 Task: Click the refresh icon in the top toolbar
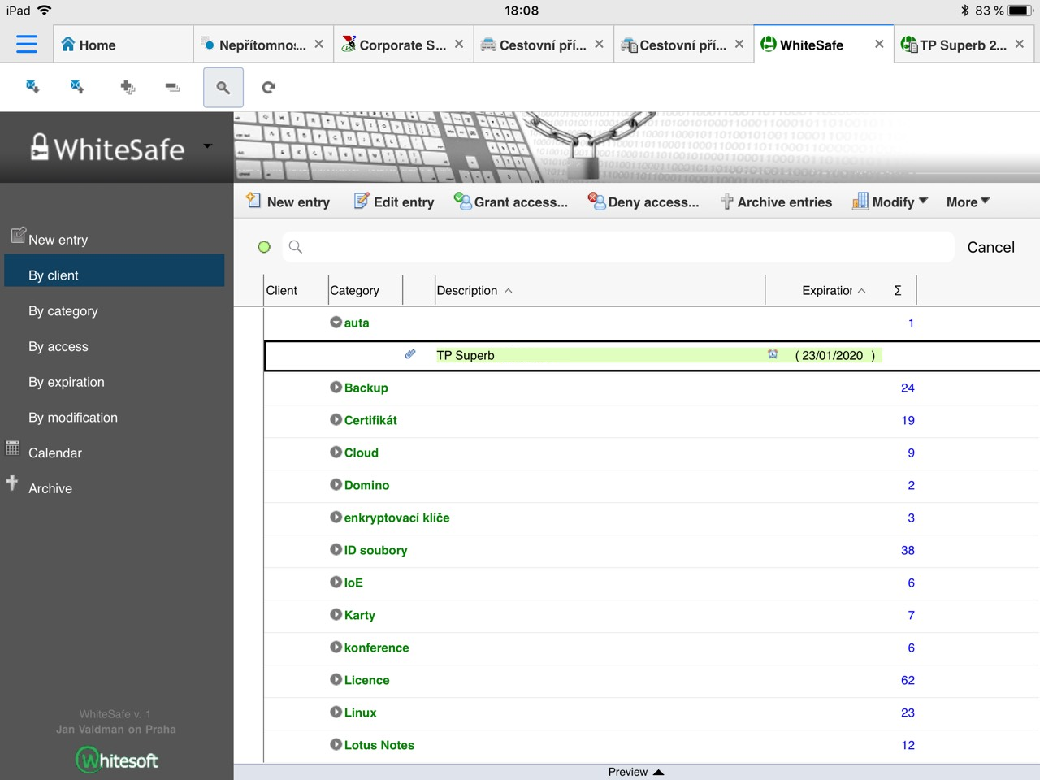(x=268, y=87)
